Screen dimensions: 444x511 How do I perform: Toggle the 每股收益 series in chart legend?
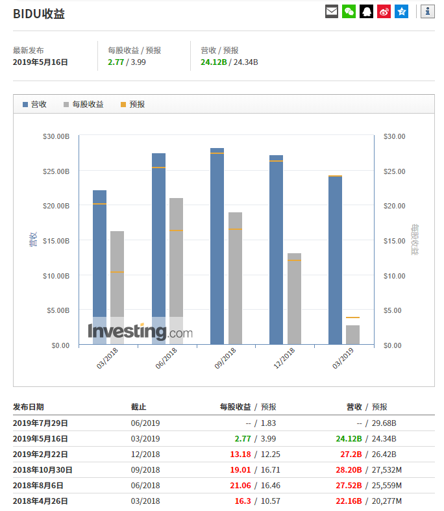[x=83, y=105]
